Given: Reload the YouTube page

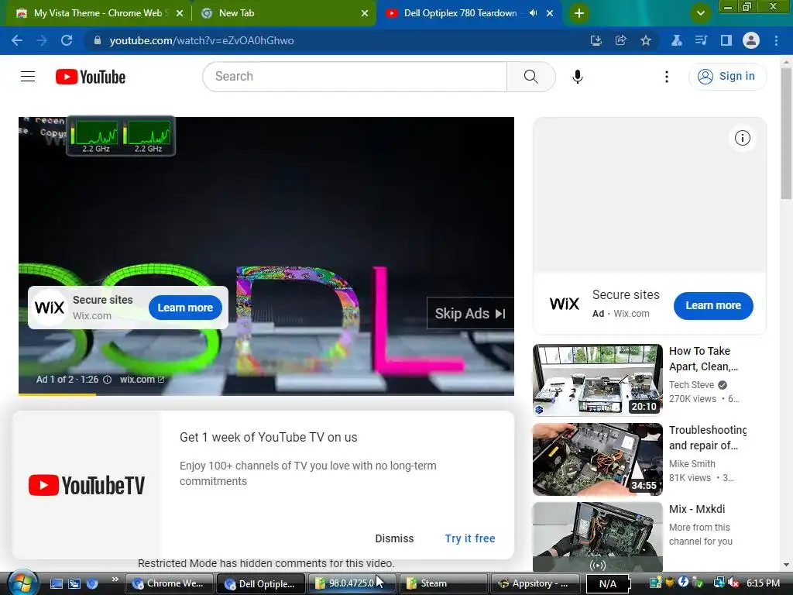Looking at the screenshot, I should tap(67, 40).
